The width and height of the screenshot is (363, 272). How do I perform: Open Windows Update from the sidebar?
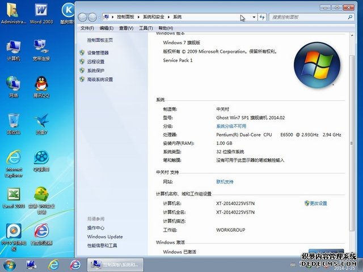pos(105,237)
